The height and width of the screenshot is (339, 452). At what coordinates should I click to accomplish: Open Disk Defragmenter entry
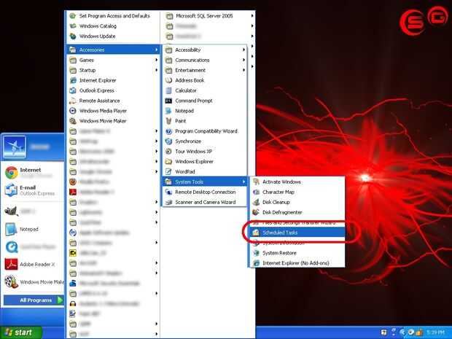(x=297, y=212)
